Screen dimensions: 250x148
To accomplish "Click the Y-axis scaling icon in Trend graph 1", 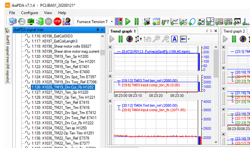I will coord(138,39).
